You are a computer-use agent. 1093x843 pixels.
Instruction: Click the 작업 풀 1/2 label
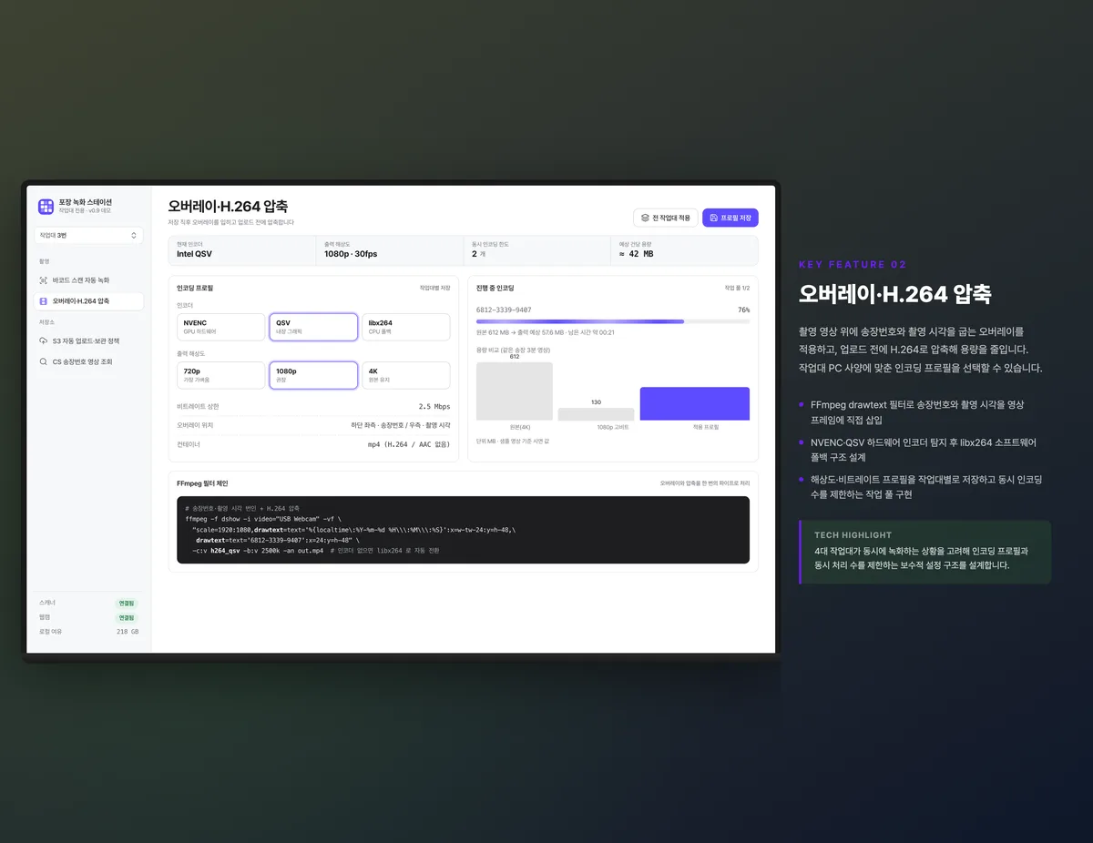click(x=737, y=288)
